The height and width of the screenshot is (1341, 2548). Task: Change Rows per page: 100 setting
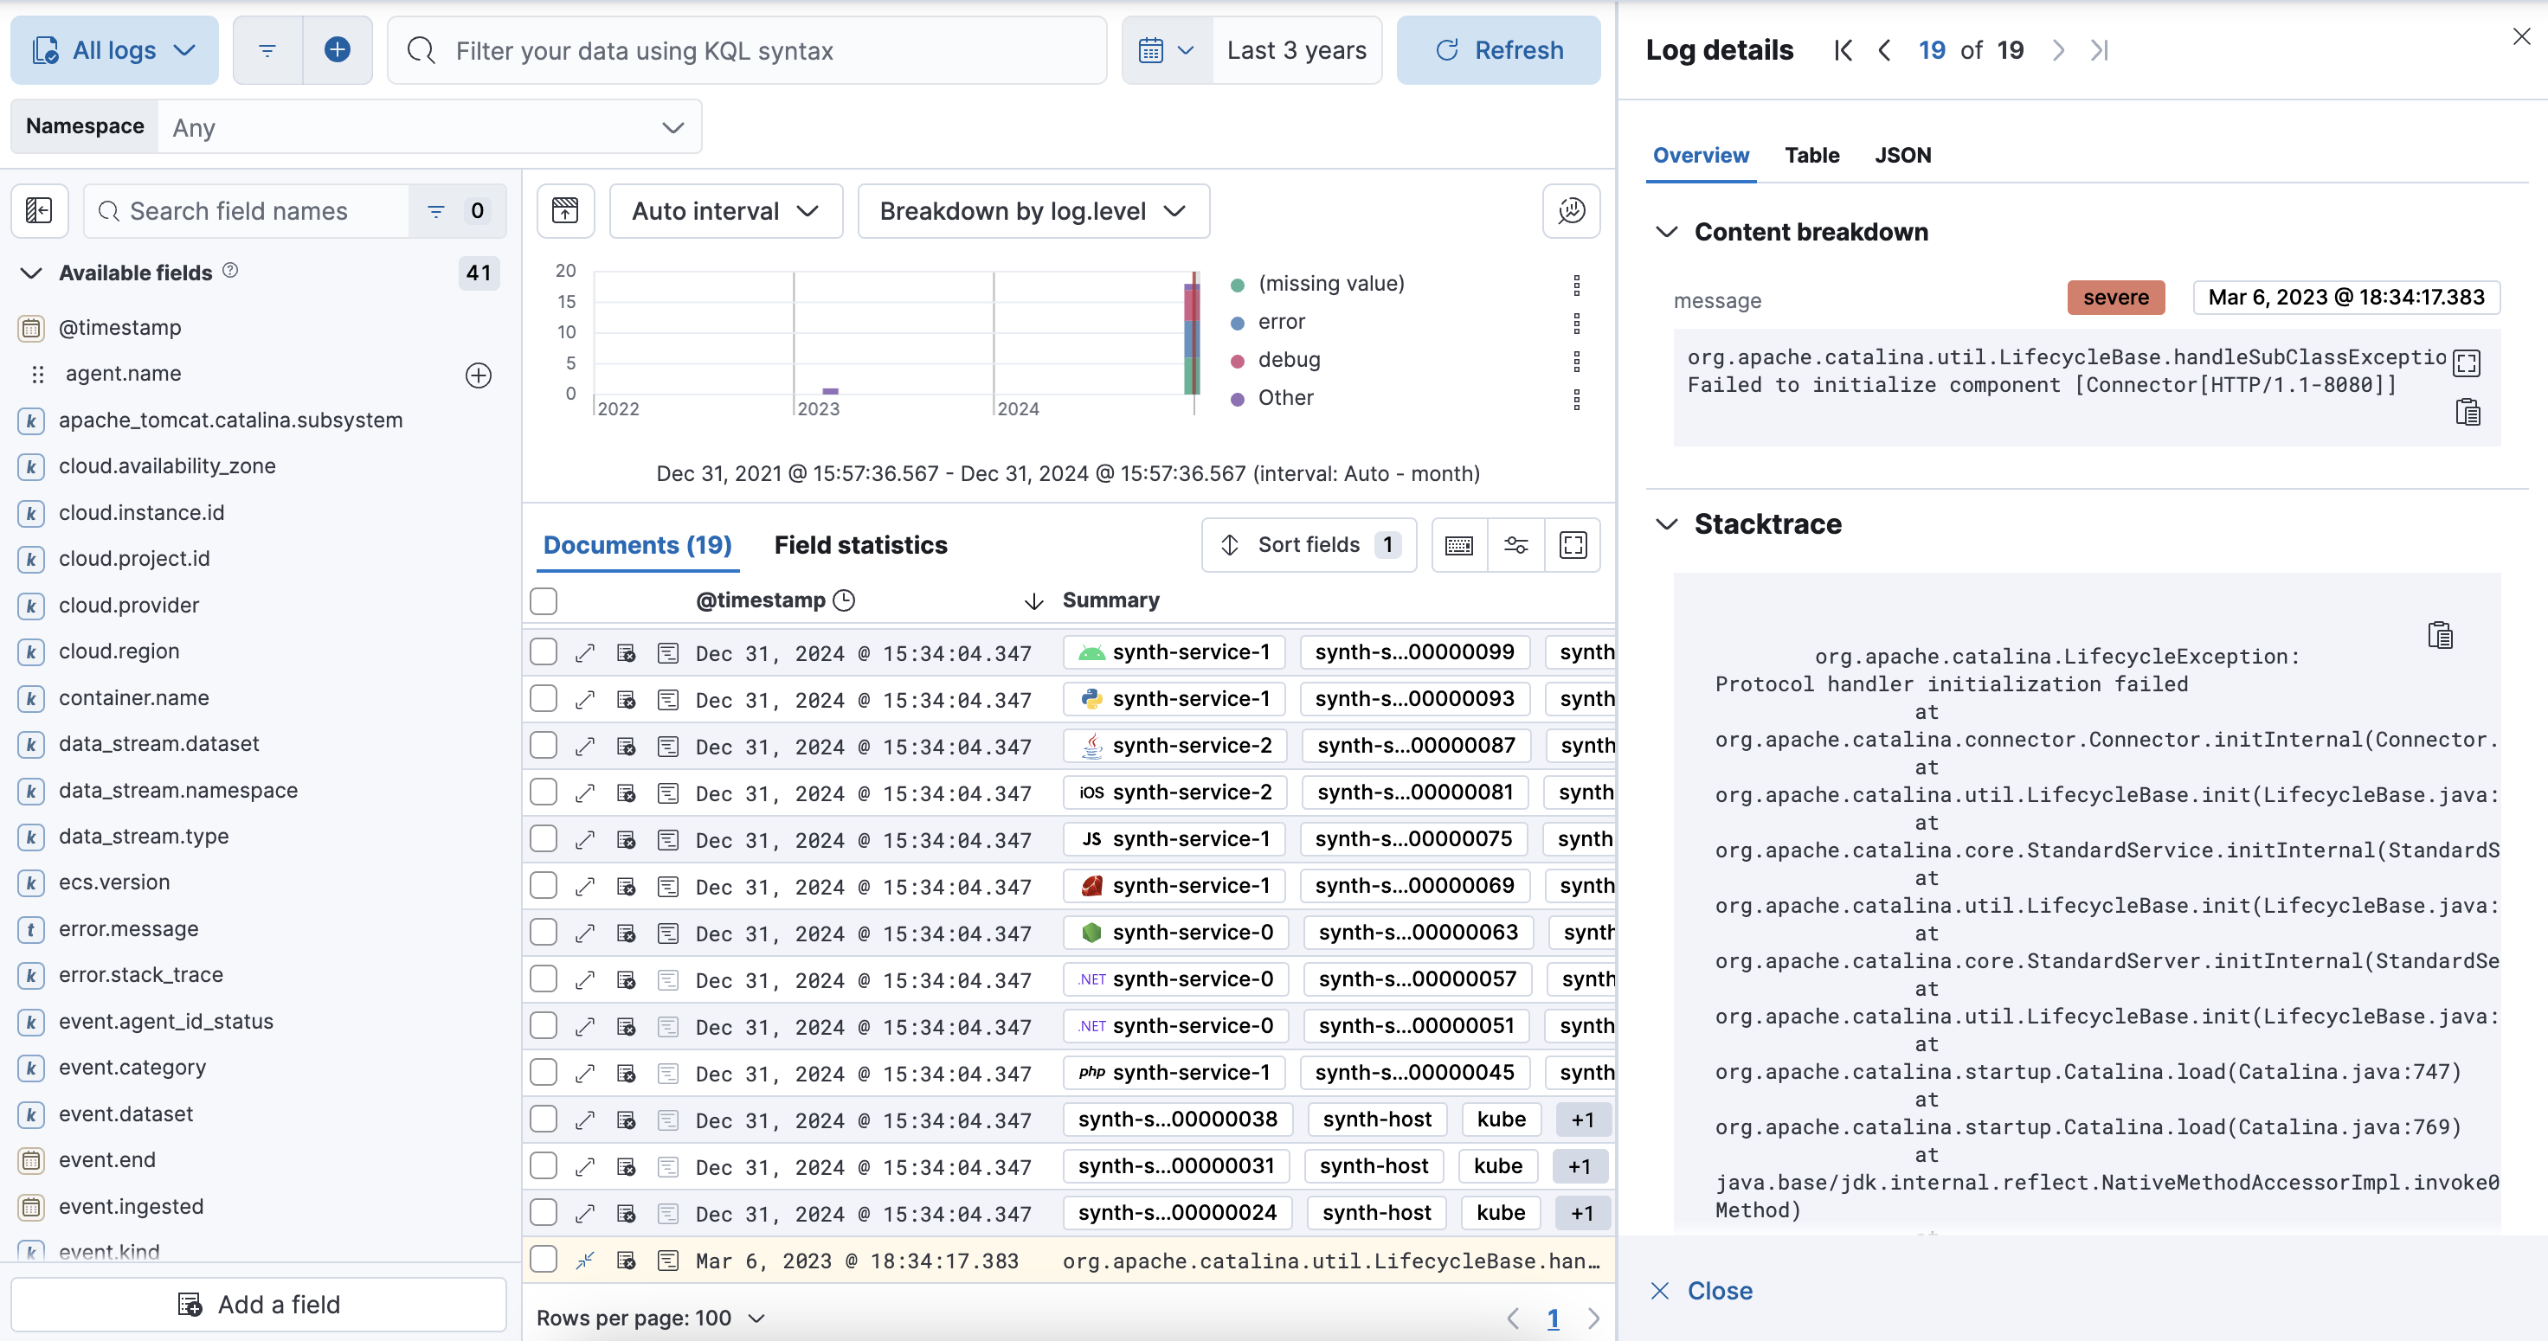650,1319
